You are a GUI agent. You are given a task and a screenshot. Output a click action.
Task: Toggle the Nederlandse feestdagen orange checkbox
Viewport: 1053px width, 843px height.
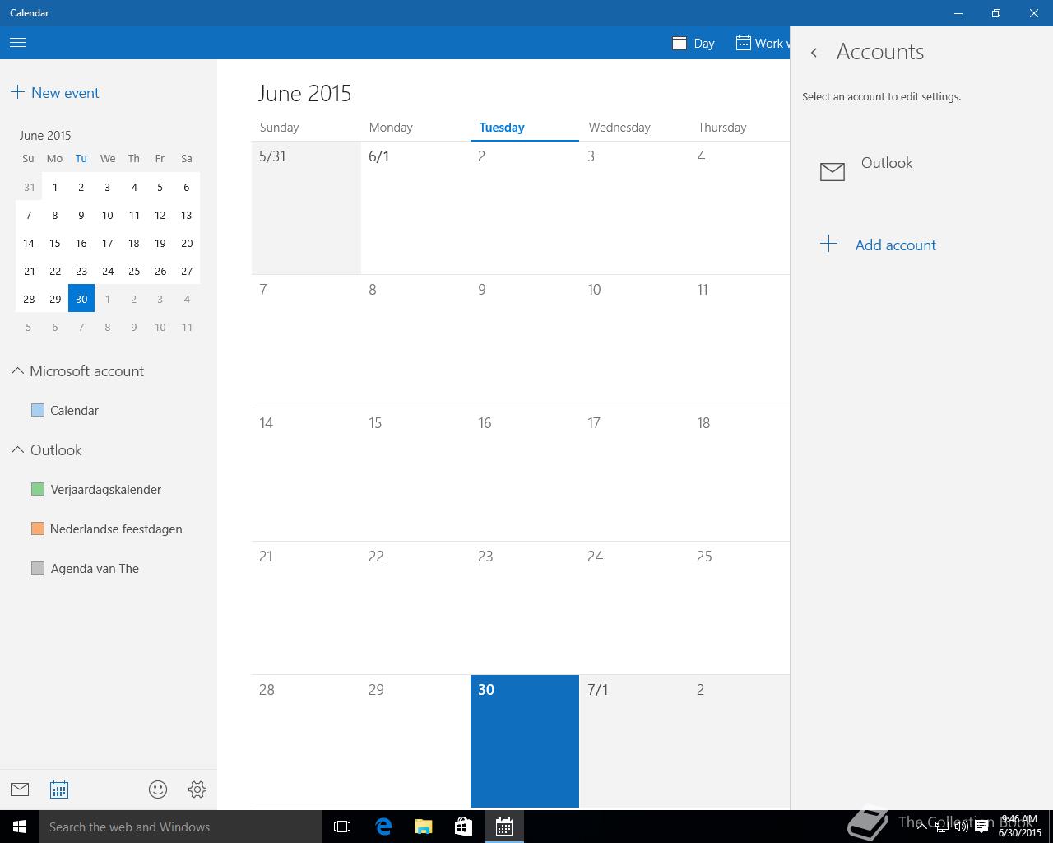click(x=38, y=529)
